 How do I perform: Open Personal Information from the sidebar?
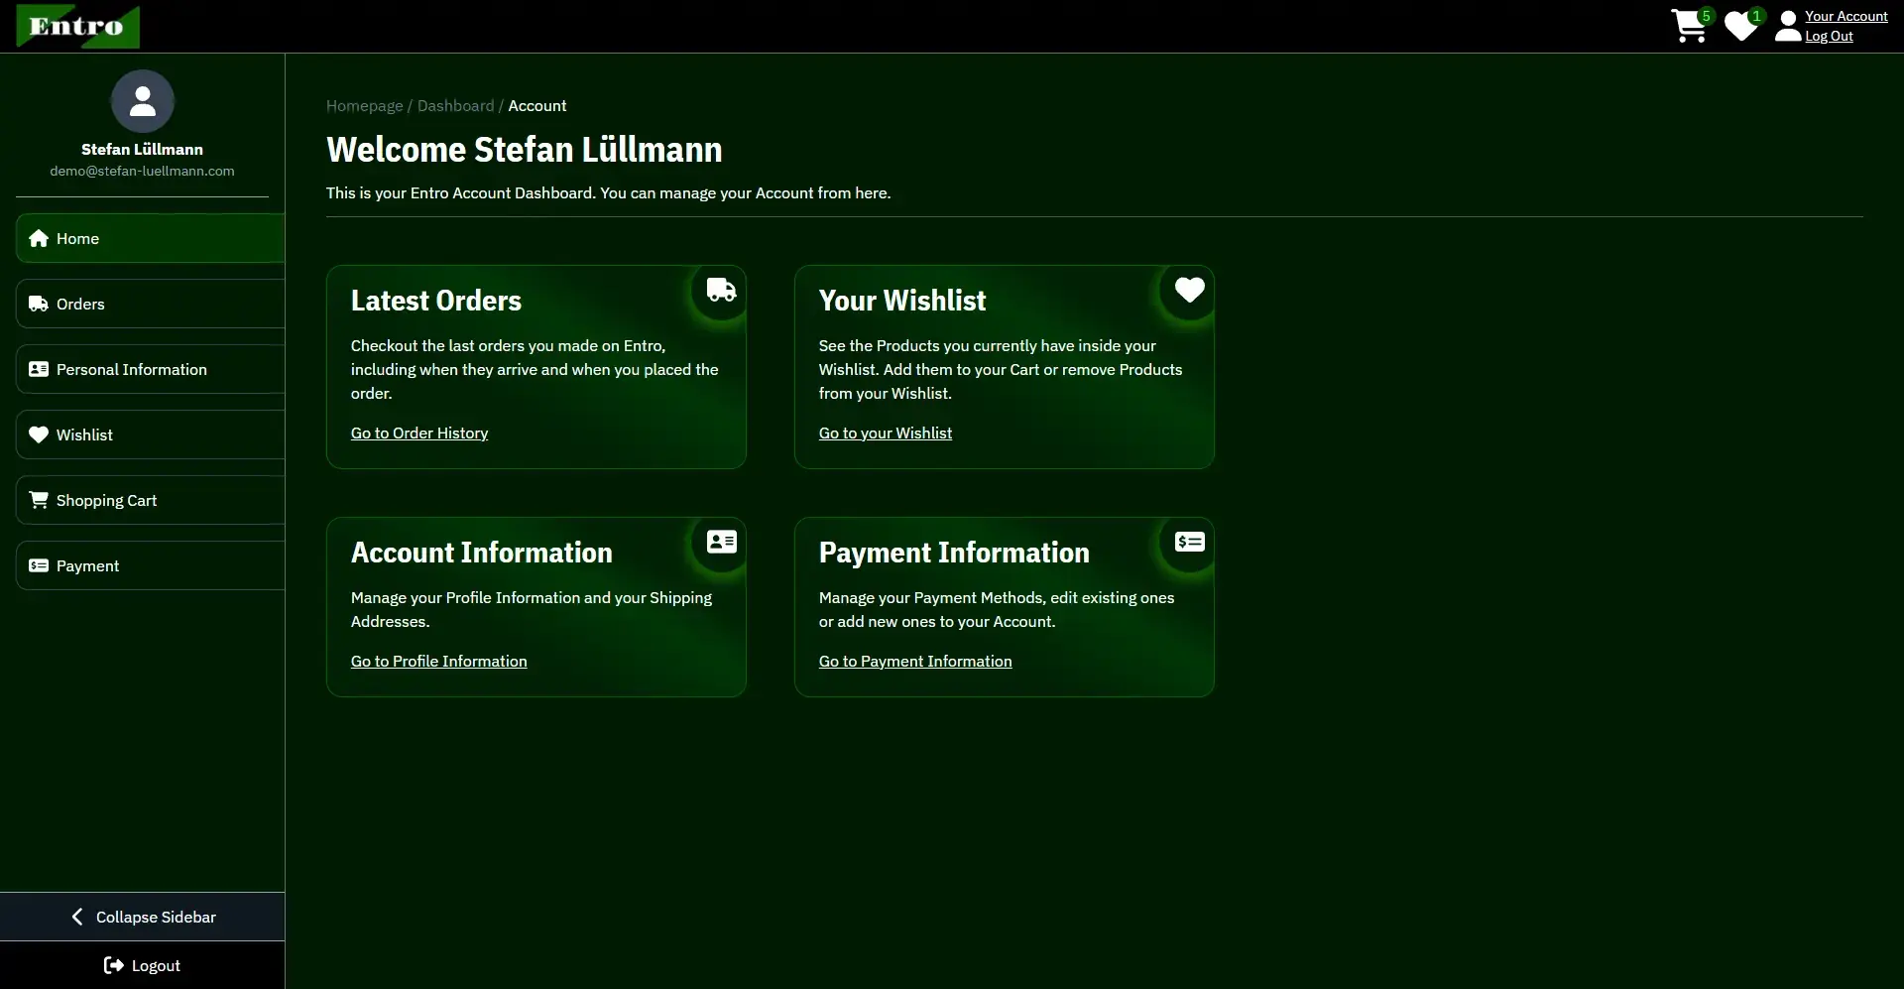131,368
